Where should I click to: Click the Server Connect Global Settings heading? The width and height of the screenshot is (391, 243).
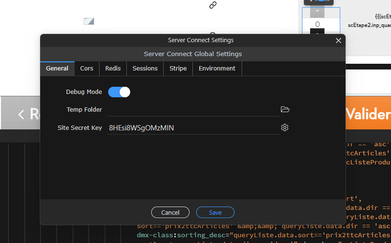193,54
